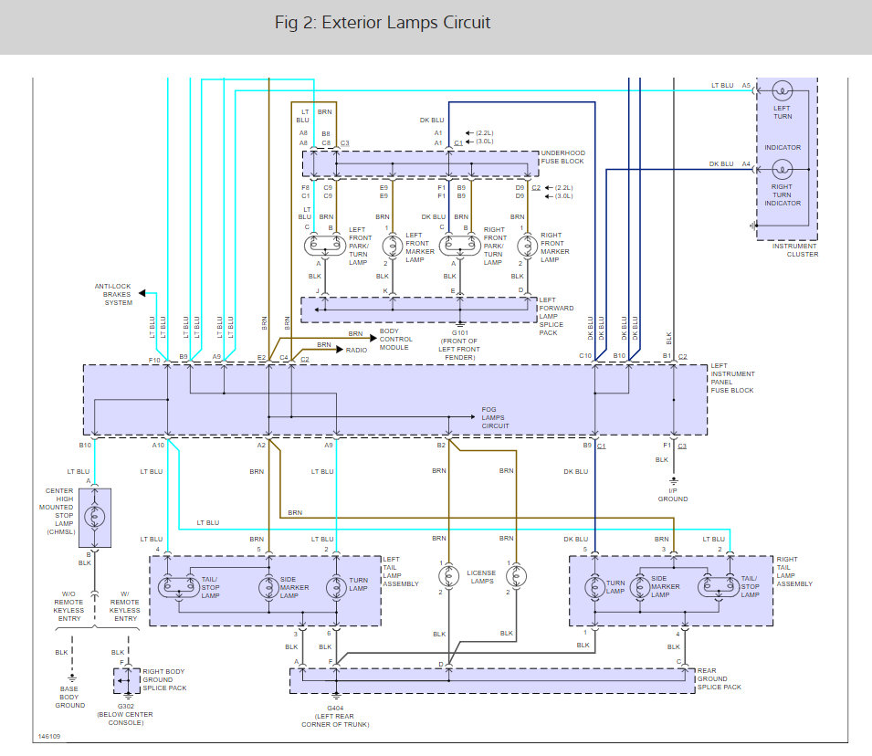
Task: Select right tail assembly Side Marker bulb
Action: (x=639, y=587)
